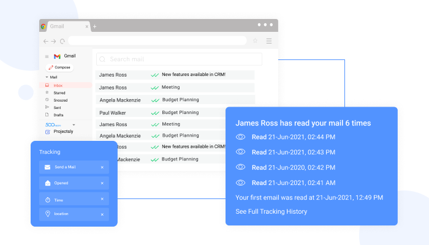
Task: Open new tab with plus icon
Action: click(94, 26)
